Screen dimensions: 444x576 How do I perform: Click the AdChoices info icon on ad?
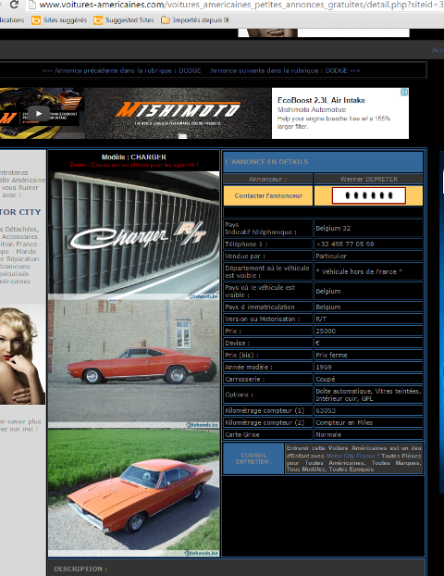pos(404,93)
